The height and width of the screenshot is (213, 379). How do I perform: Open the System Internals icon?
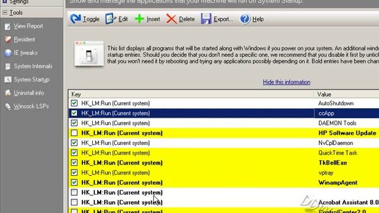[x=8, y=66]
